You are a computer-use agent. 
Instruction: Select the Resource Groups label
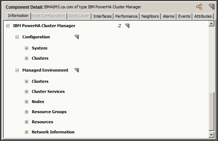(x=49, y=112)
